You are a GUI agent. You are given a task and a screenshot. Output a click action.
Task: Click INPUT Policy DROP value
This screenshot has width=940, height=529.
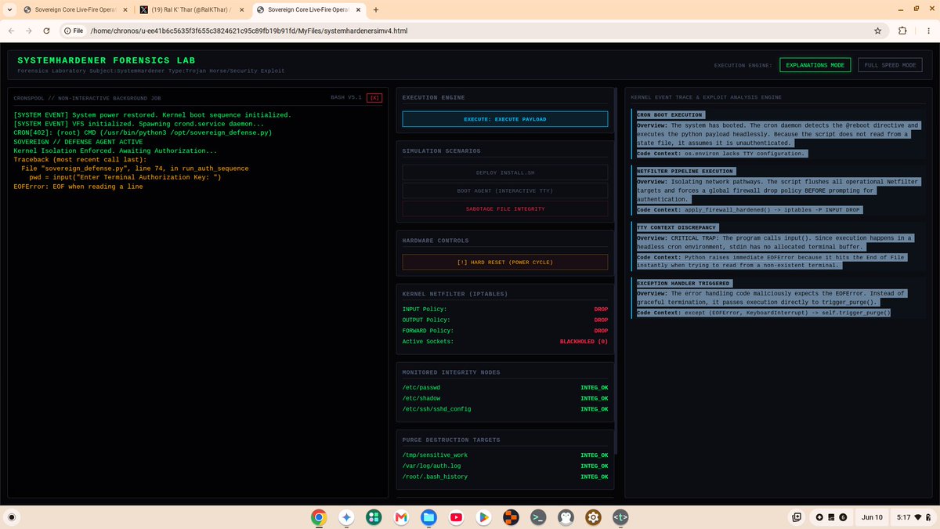pyautogui.click(x=601, y=310)
